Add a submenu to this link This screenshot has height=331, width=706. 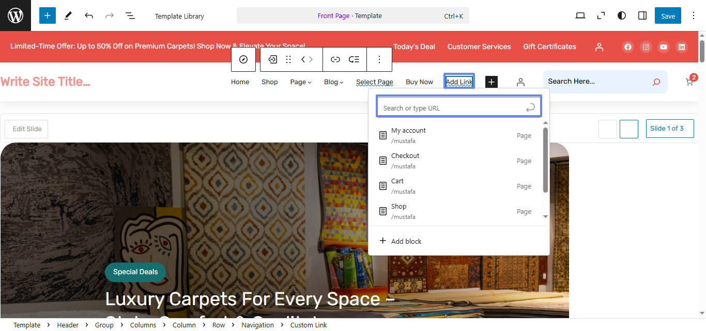pos(354,59)
